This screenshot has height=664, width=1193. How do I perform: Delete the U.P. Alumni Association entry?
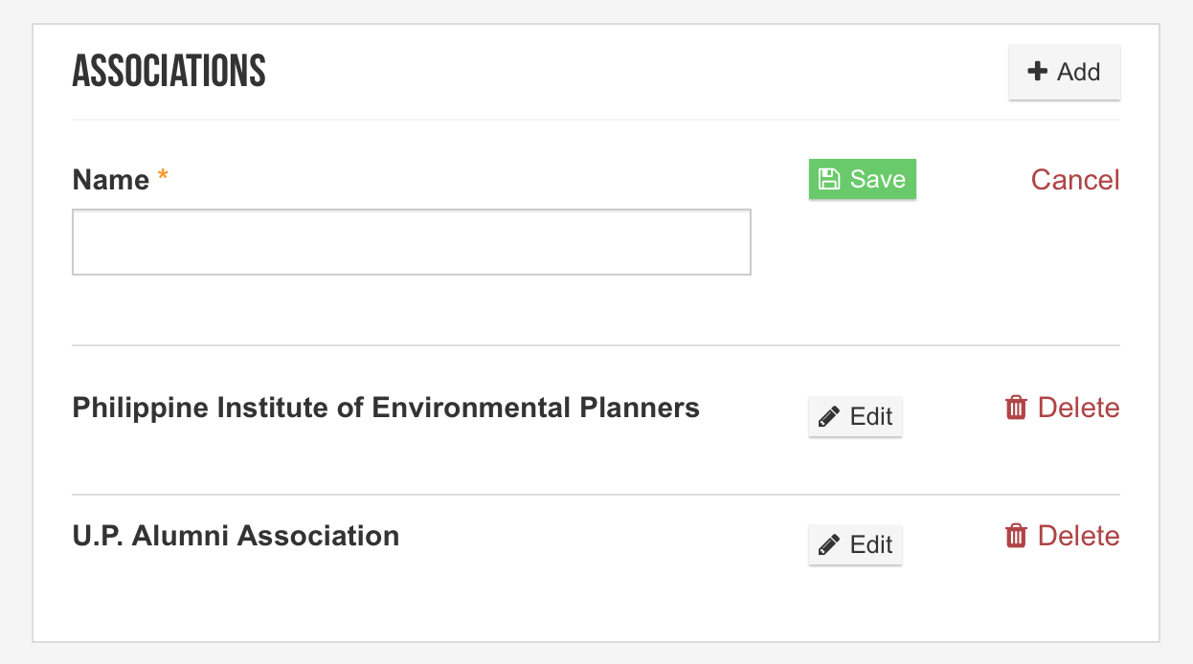click(1063, 536)
